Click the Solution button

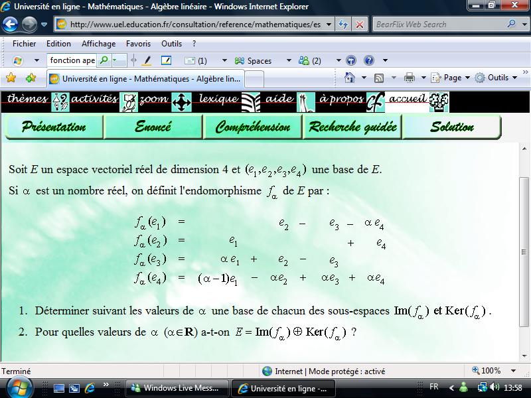pos(452,127)
